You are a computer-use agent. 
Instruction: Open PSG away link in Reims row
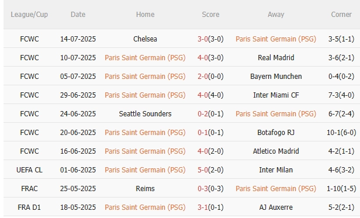coord(276,189)
